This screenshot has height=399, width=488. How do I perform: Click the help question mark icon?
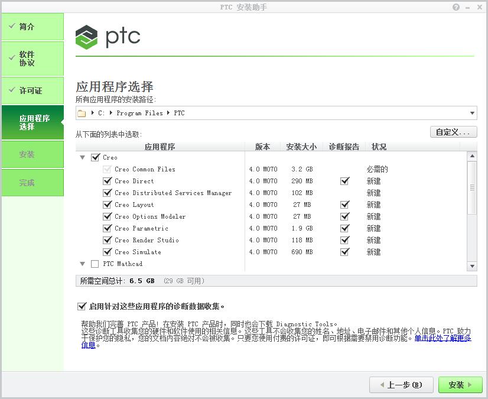456,7
